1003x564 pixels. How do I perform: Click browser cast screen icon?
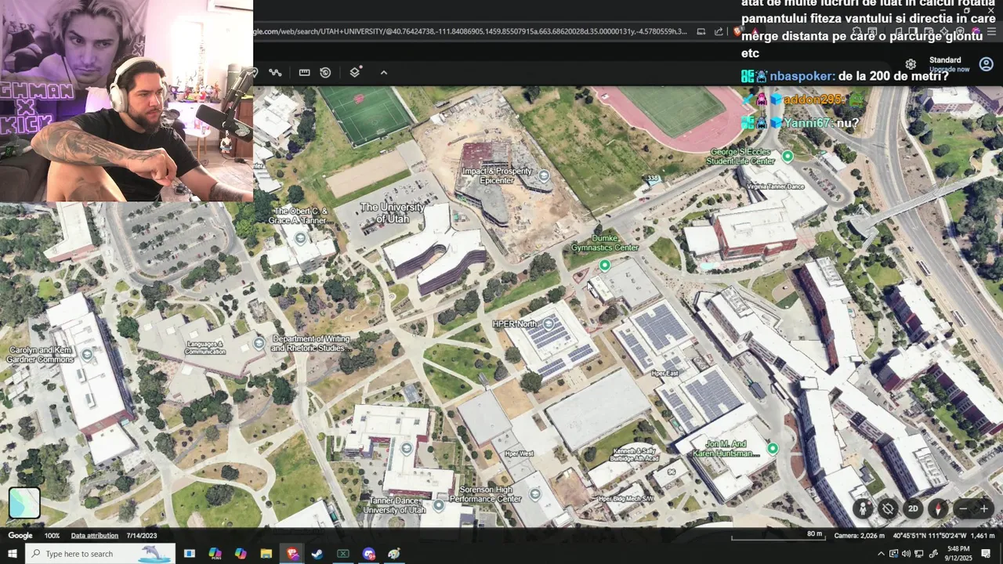coord(701,31)
